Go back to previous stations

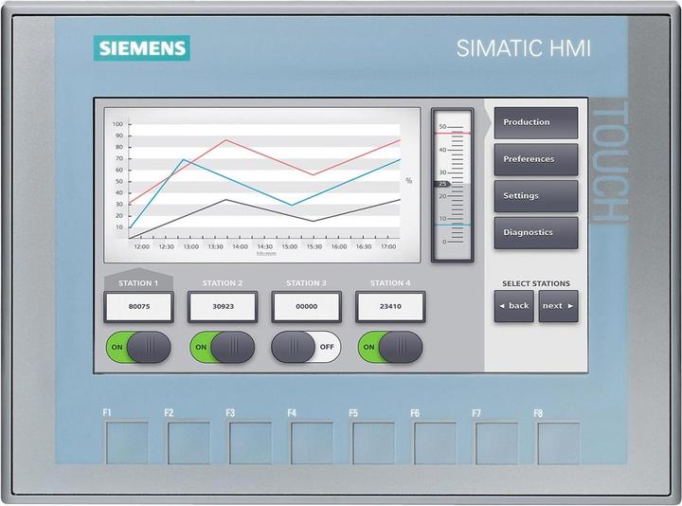(514, 306)
